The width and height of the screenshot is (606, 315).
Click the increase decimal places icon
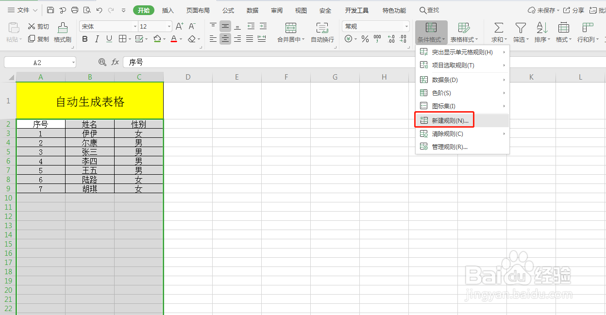coord(390,39)
